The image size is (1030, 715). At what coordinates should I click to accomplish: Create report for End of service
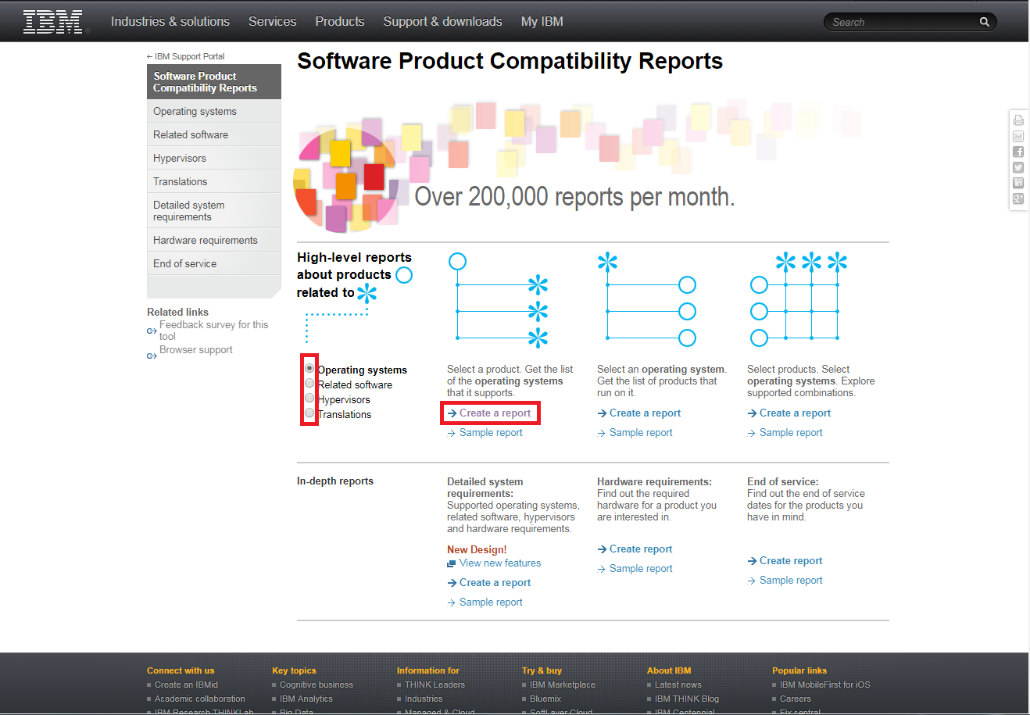pos(791,561)
